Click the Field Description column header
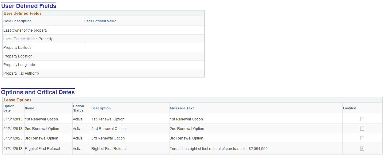The width and height of the screenshot is (385, 157). (x=17, y=21)
